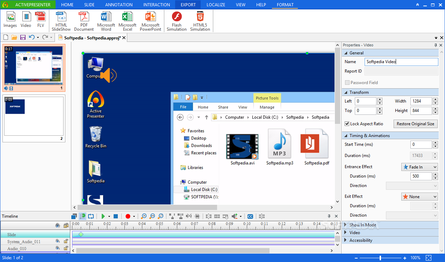Export slides as Images
This screenshot has height=262, width=445.
coord(10,20)
